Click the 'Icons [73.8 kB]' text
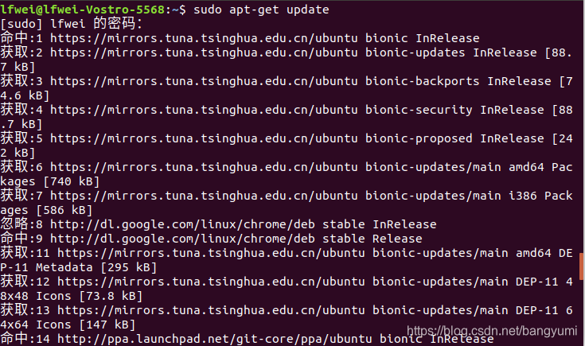 (x=89, y=296)
